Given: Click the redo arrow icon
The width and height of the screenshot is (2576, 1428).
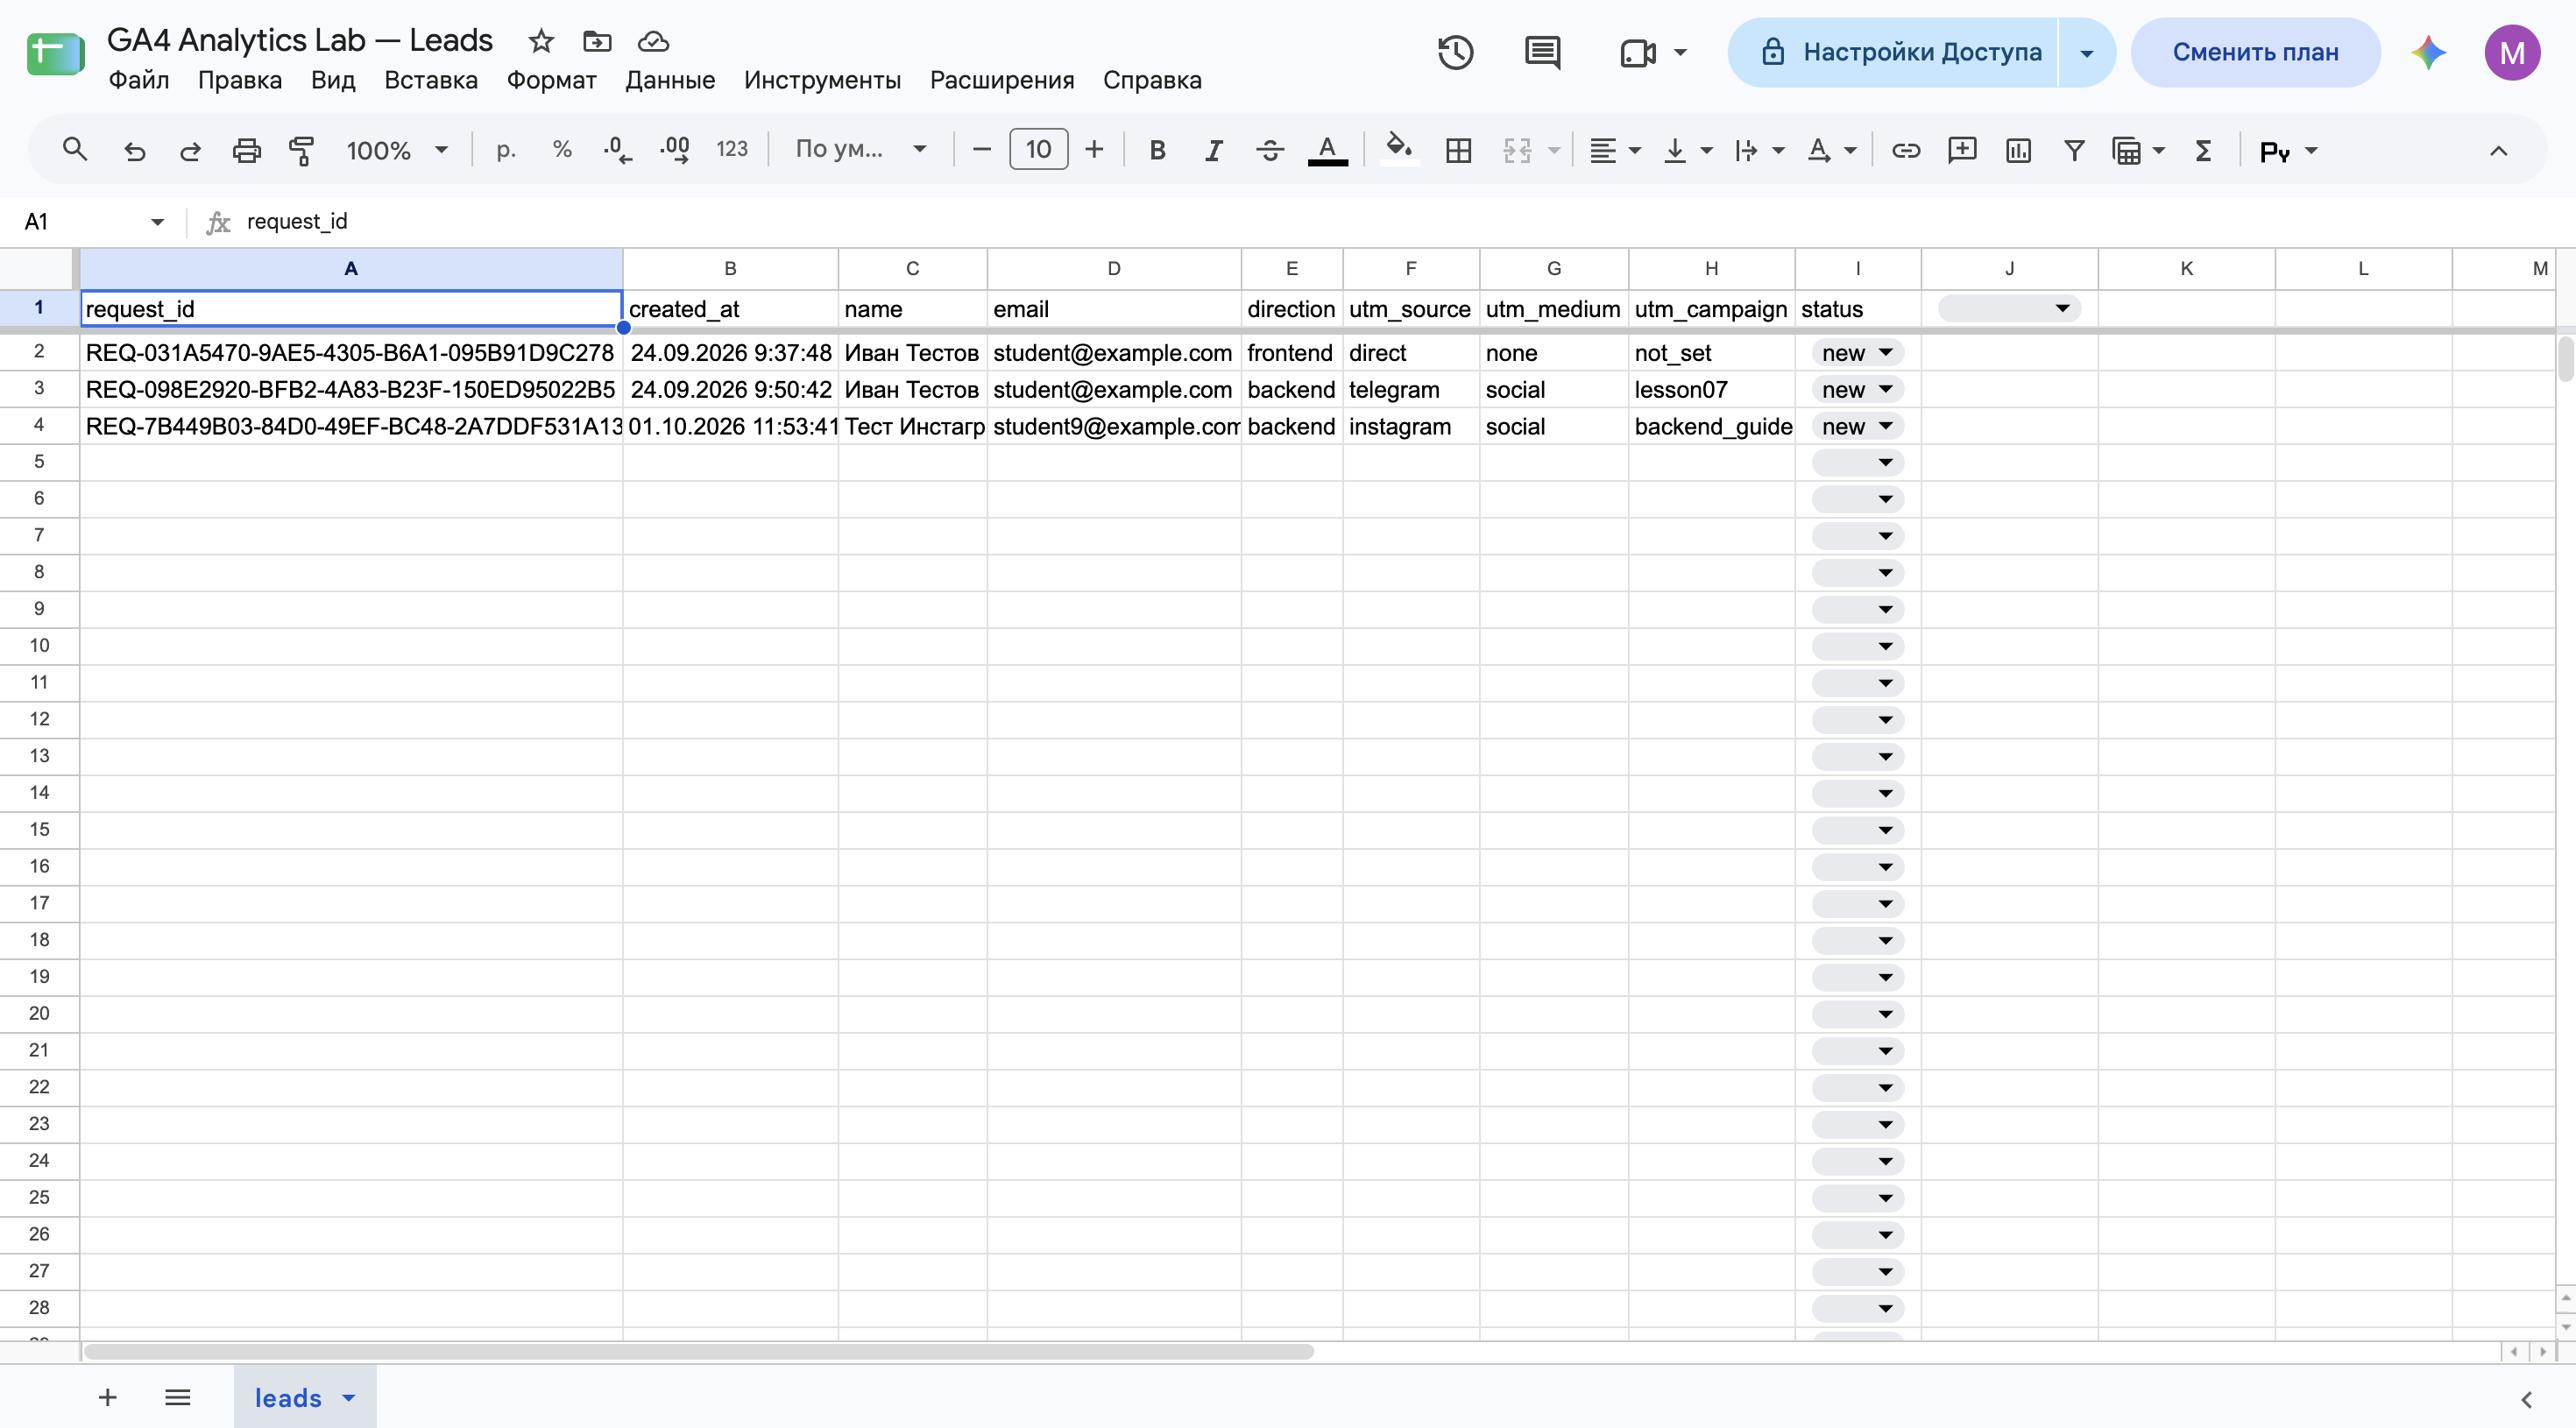Looking at the screenshot, I should pyautogui.click(x=190, y=151).
